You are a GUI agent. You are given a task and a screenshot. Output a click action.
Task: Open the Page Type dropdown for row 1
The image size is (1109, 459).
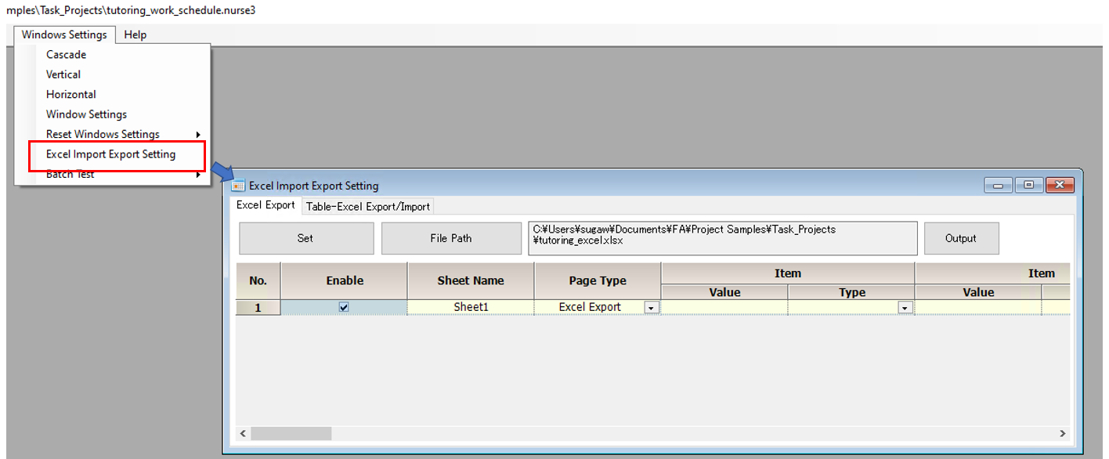(x=650, y=307)
